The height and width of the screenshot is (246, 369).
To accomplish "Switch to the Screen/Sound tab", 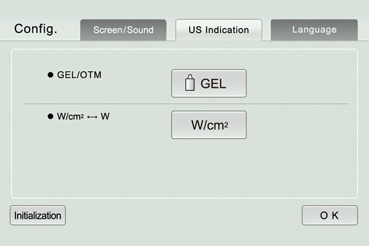I will point(124,30).
